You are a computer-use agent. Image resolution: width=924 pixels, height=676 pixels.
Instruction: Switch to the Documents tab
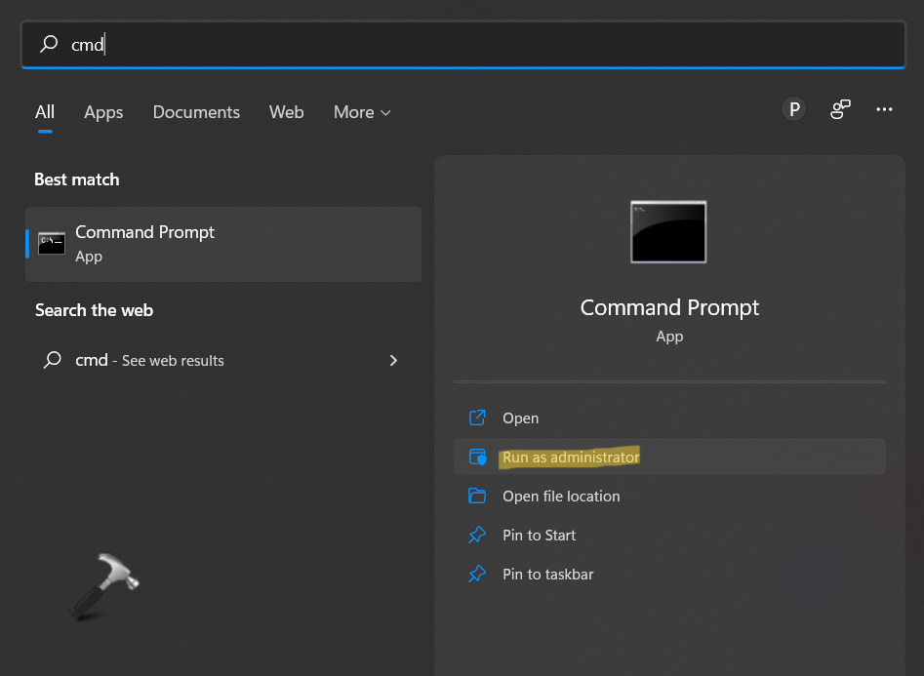tap(196, 112)
